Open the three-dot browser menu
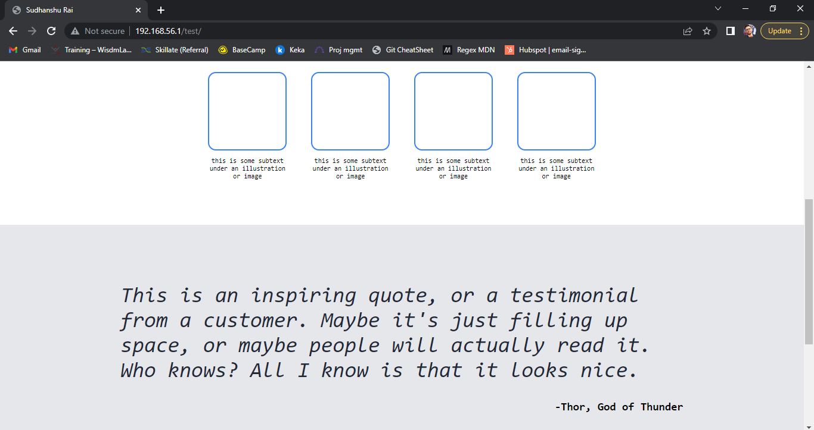 (x=801, y=30)
